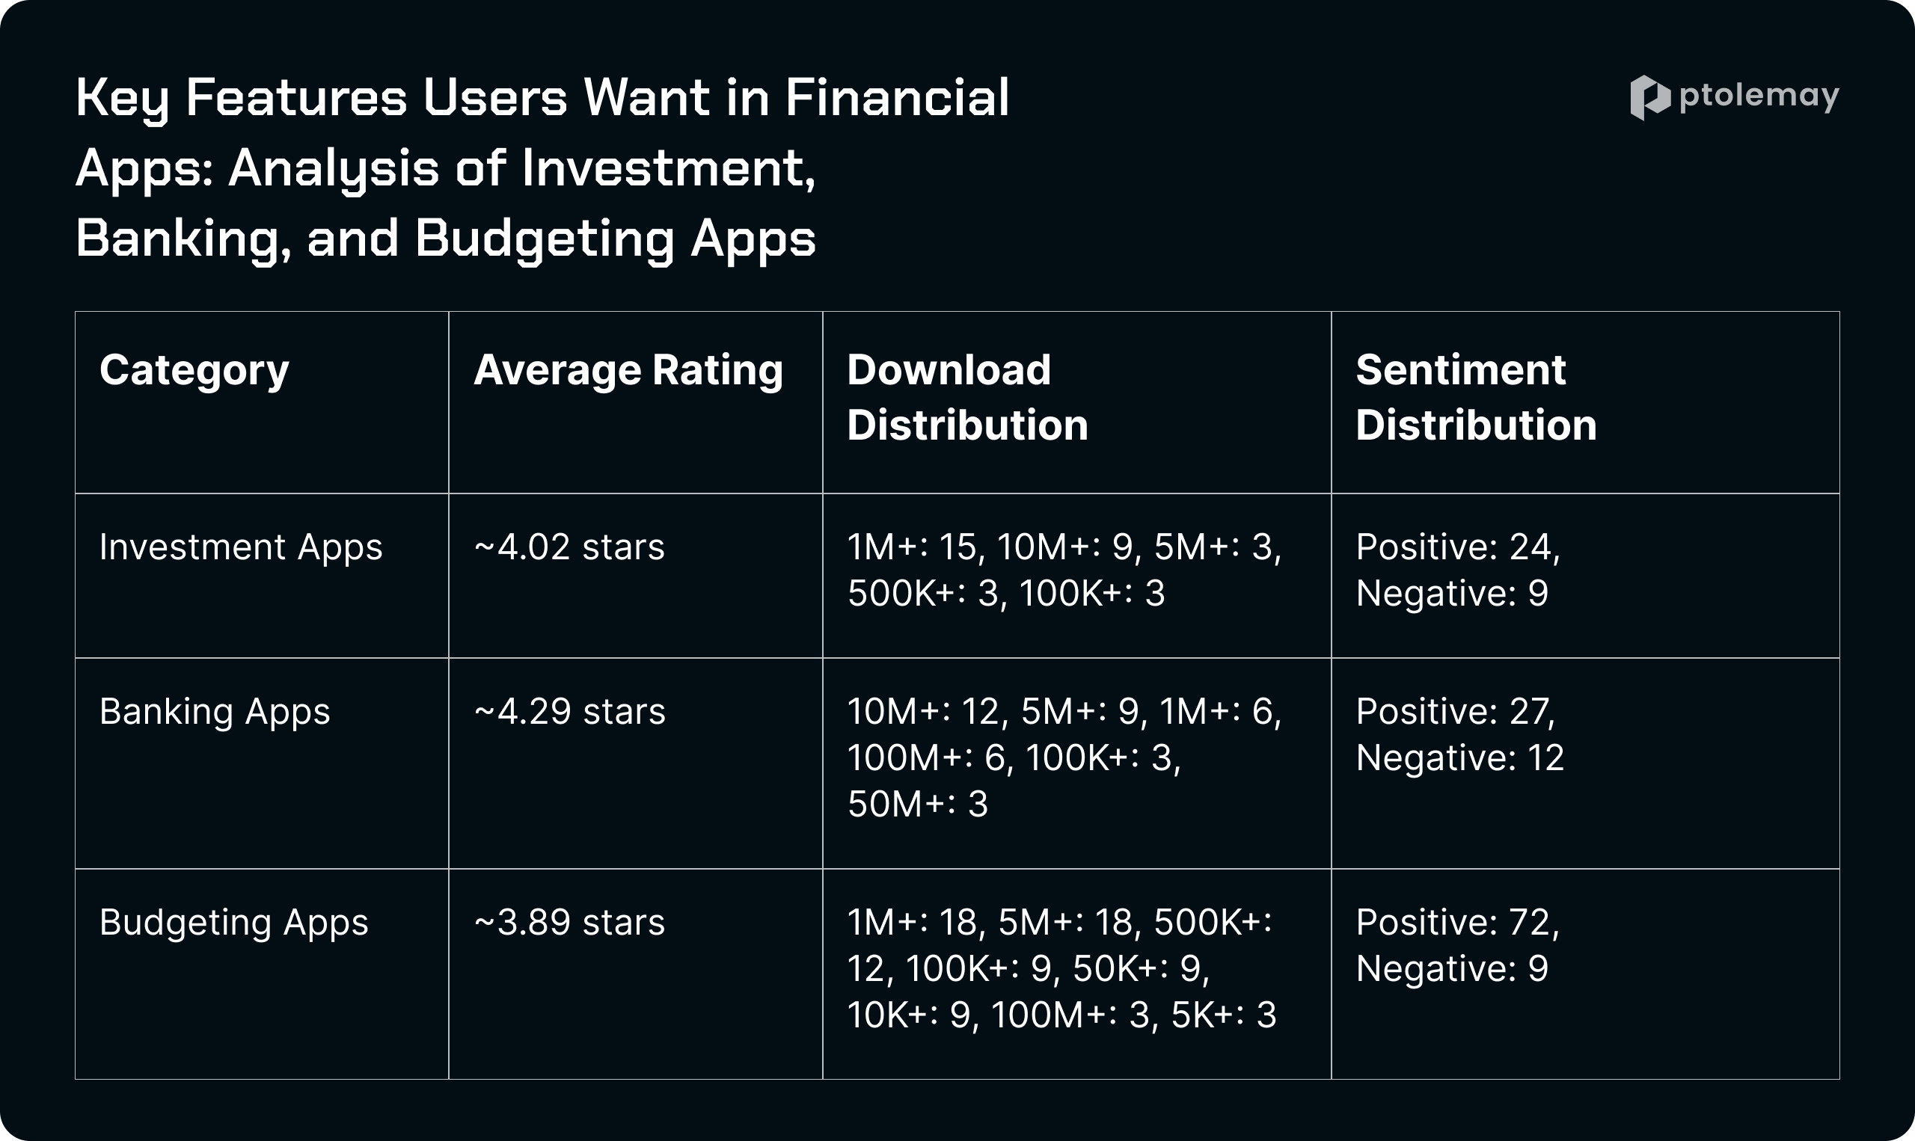Click the Investment Apps row label
The image size is (1915, 1141).
pyautogui.click(x=241, y=547)
